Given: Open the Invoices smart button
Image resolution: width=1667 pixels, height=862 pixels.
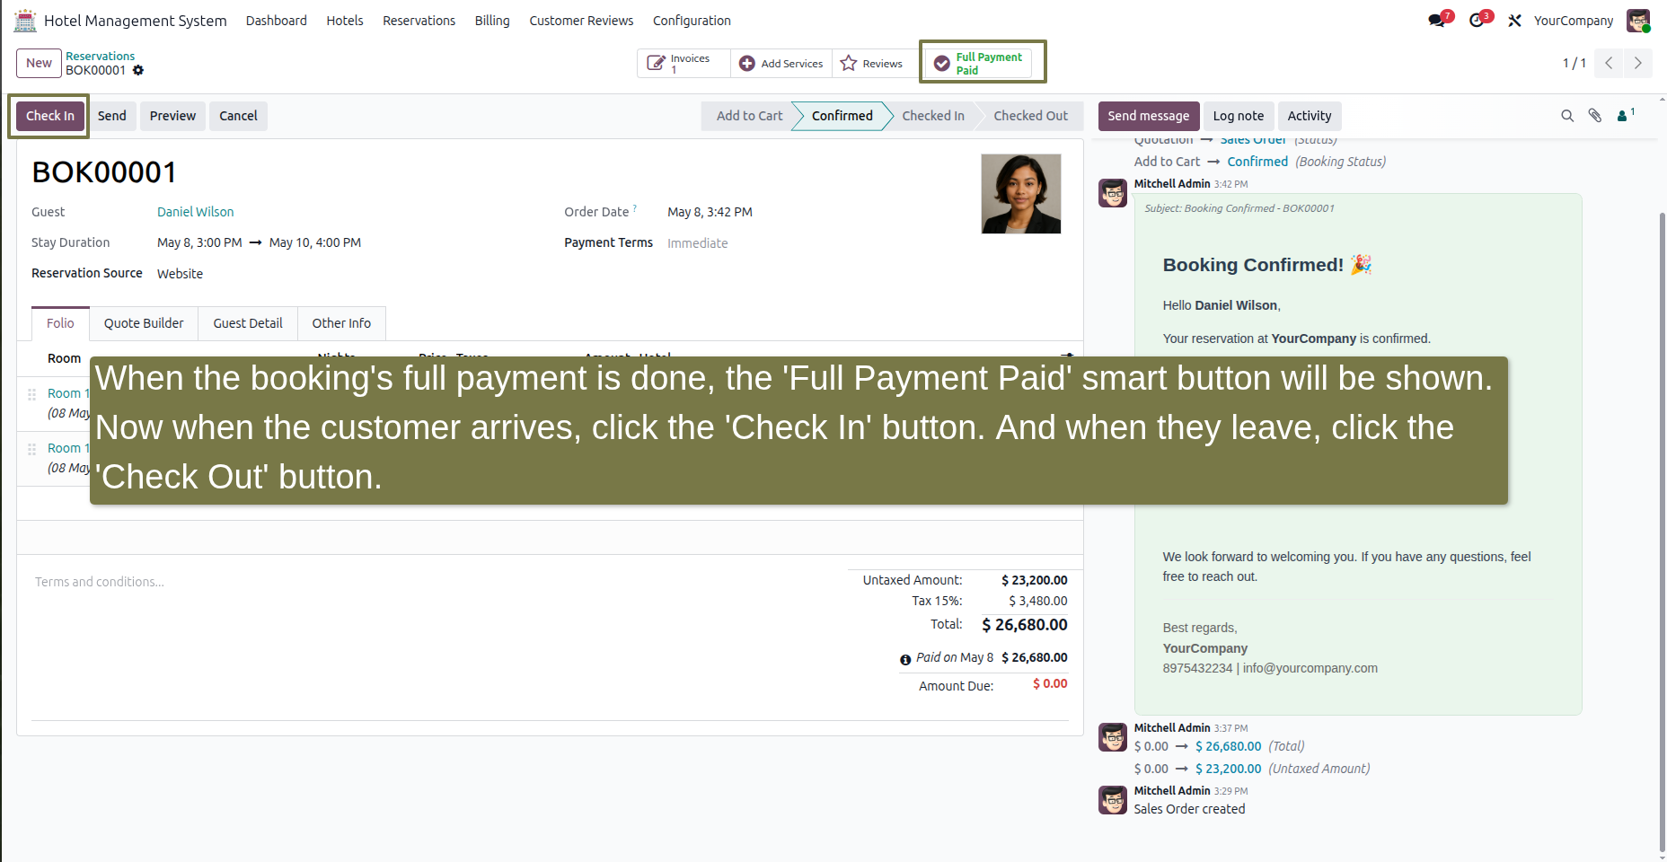Looking at the screenshot, I should click(x=684, y=63).
